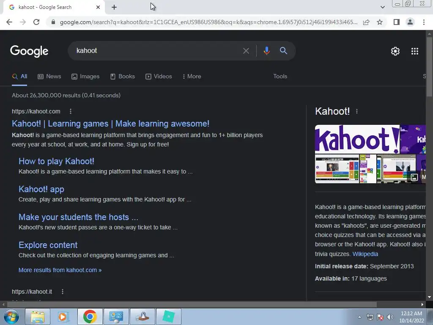
Task: Open Windows Media Player from taskbar
Action: pos(63,317)
